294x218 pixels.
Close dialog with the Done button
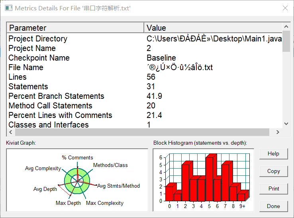(273, 206)
